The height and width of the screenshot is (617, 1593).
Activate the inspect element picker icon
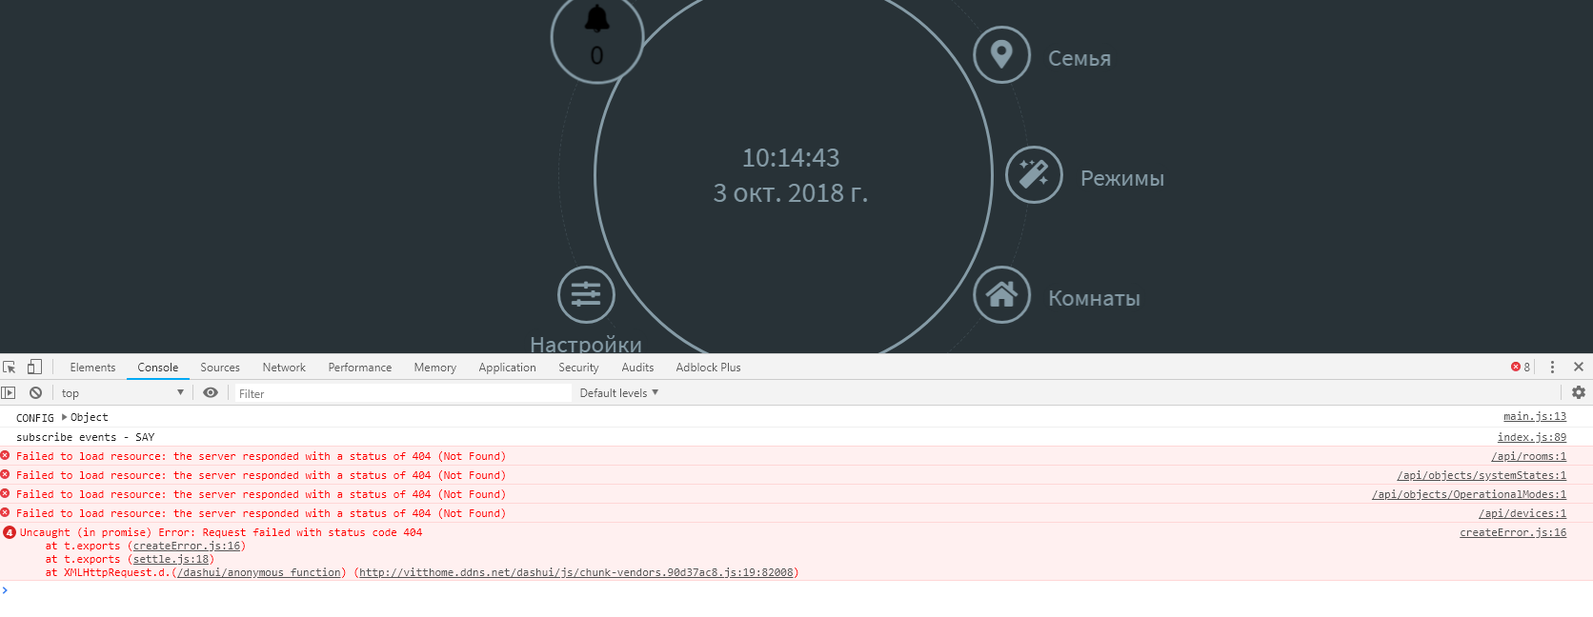coord(10,368)
